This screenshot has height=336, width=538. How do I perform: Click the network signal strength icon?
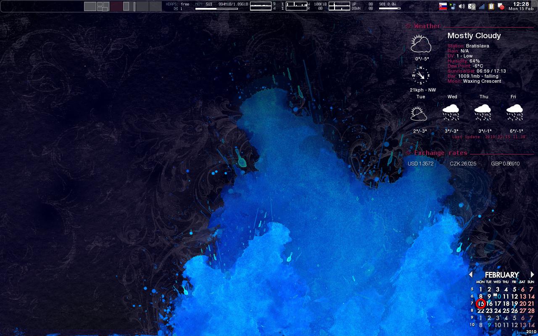tap(482, 6)
